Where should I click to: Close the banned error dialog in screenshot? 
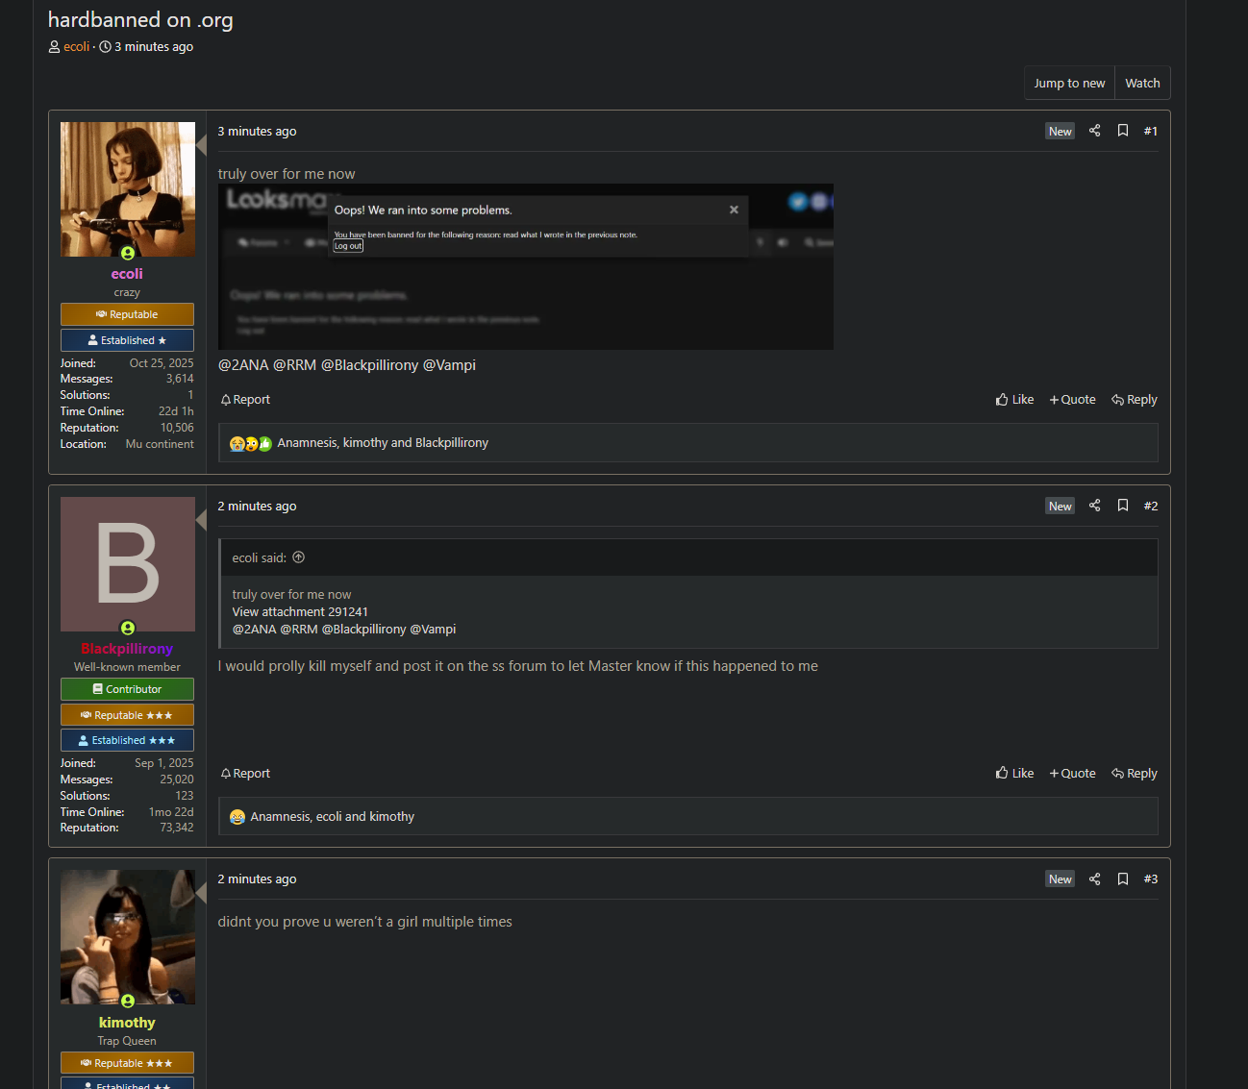coord(734,210)
